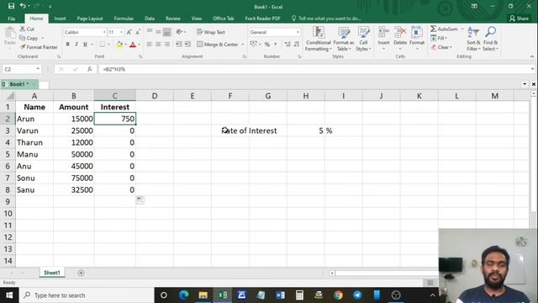Click the Orientation text-angle icon
Screen dimensions: 538x303
tap(179, 32)
